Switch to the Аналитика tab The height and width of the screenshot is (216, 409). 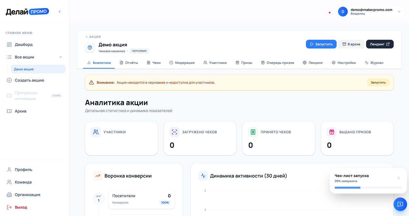tap(99, 63)
